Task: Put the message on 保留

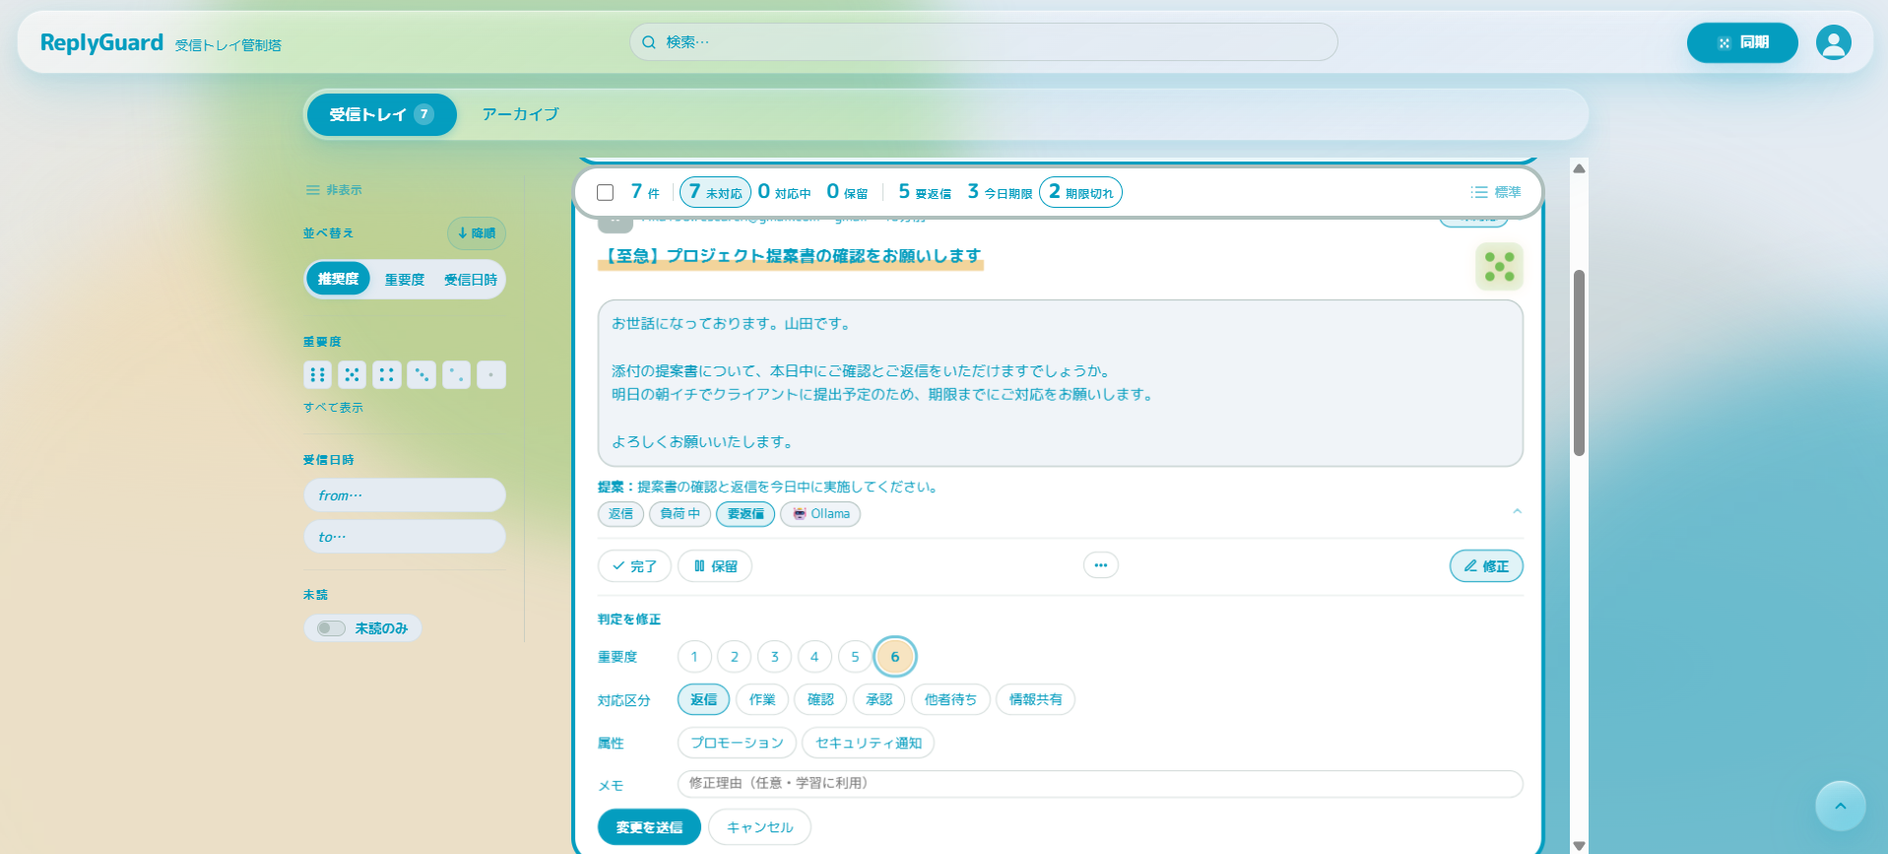Action: (x=715, y=566)
